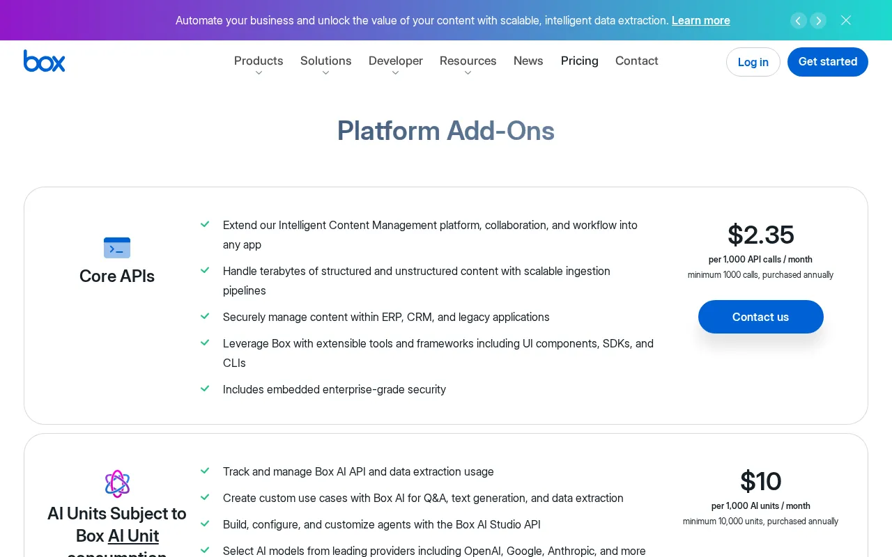
Task: Click checkmark beside 'Extend our Intelligent Content Management'
Action: click(205, 224)
